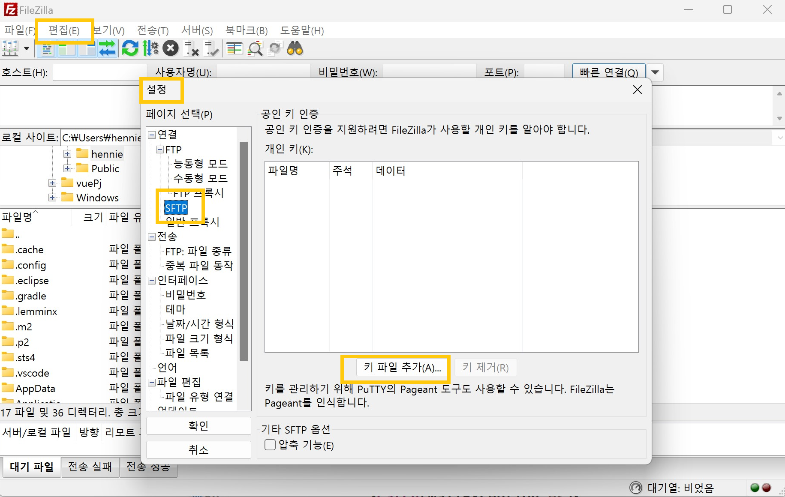Click the reconnect to server icon

point(211,48)
